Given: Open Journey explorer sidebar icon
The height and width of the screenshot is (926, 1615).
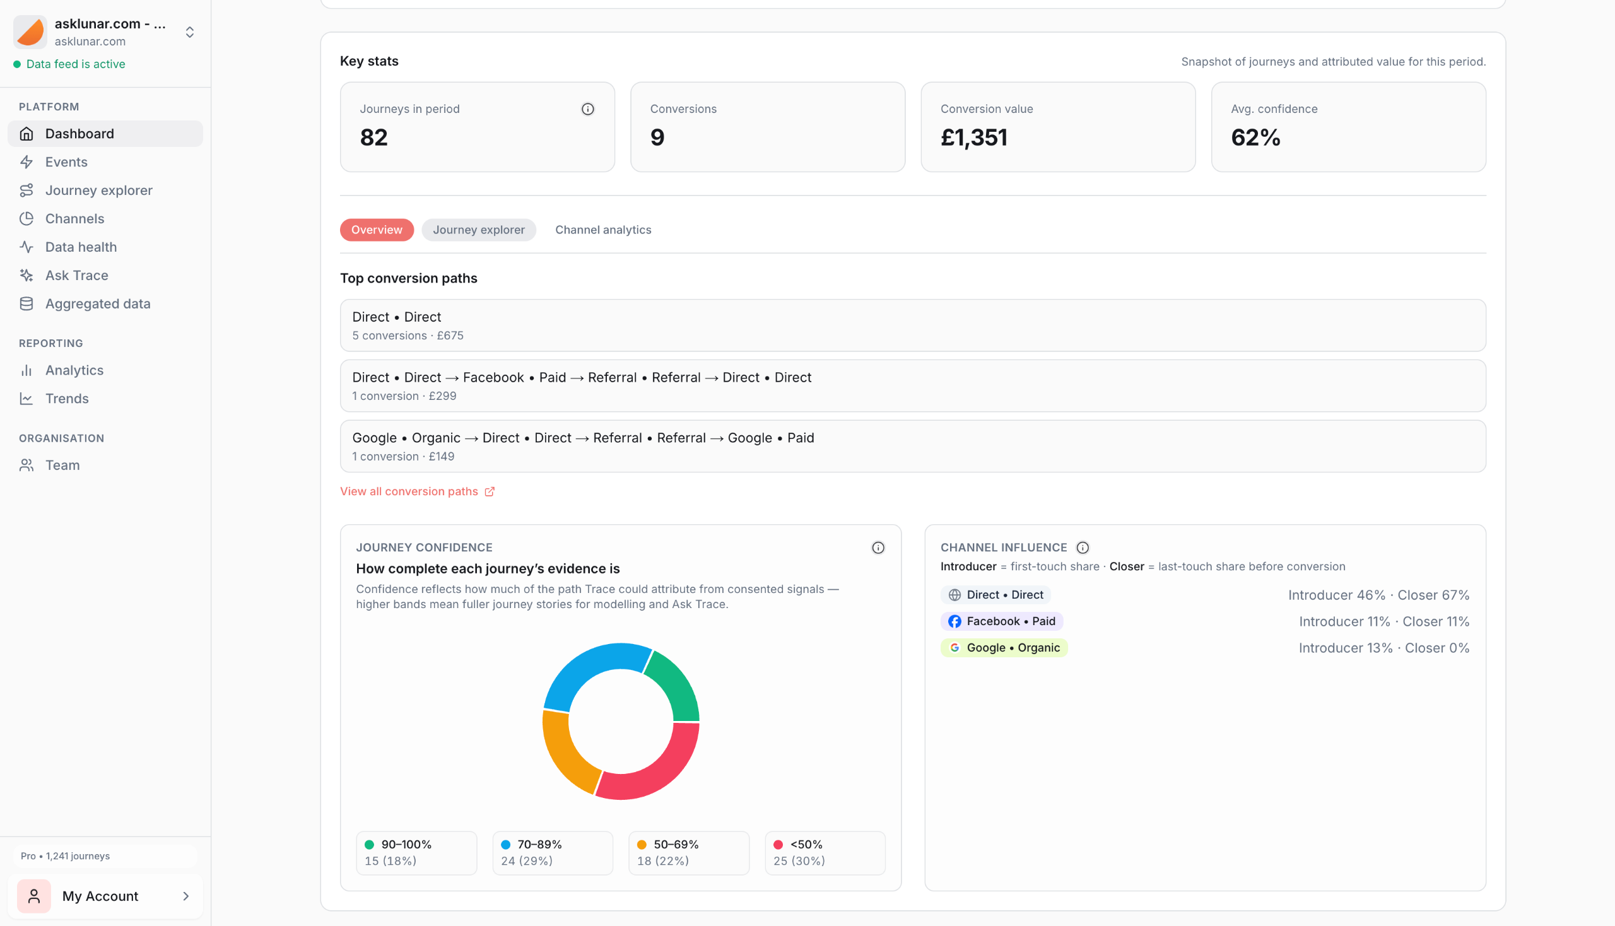Looking at the screenshot, I should 26,190.
